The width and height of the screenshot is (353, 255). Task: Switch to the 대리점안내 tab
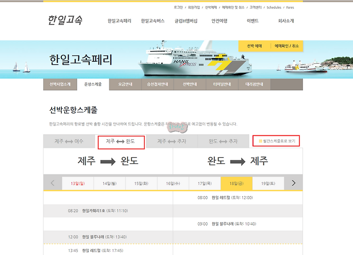pyautogui.click(x=254, y=84)
